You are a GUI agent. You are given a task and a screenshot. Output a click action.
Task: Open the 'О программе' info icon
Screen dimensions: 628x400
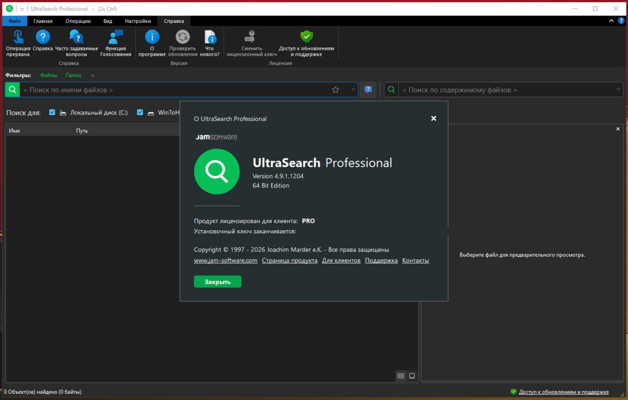coord(152,37)
